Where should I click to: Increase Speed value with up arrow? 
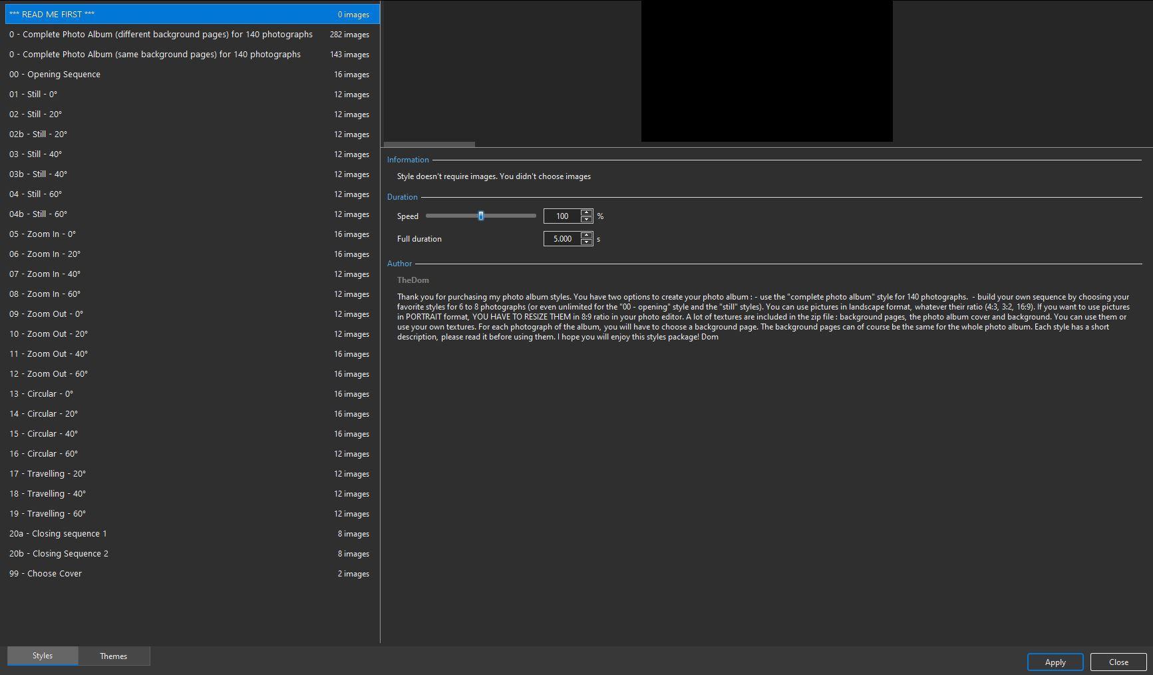[586, 212]
